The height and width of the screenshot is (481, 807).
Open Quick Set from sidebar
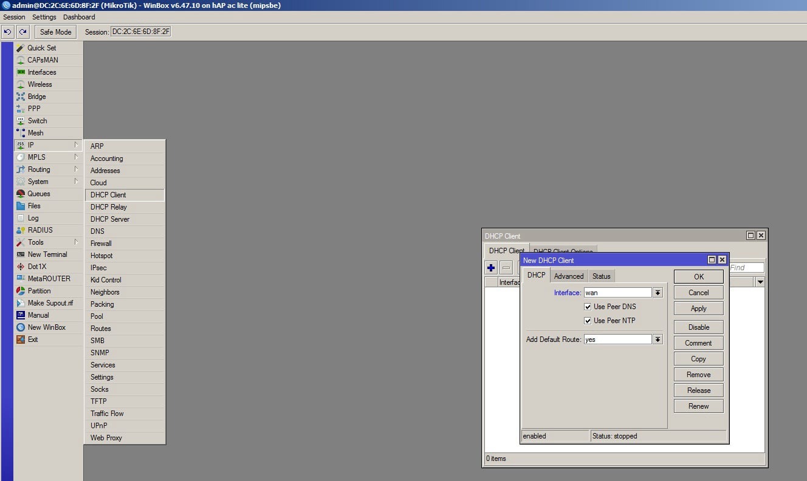41,48
